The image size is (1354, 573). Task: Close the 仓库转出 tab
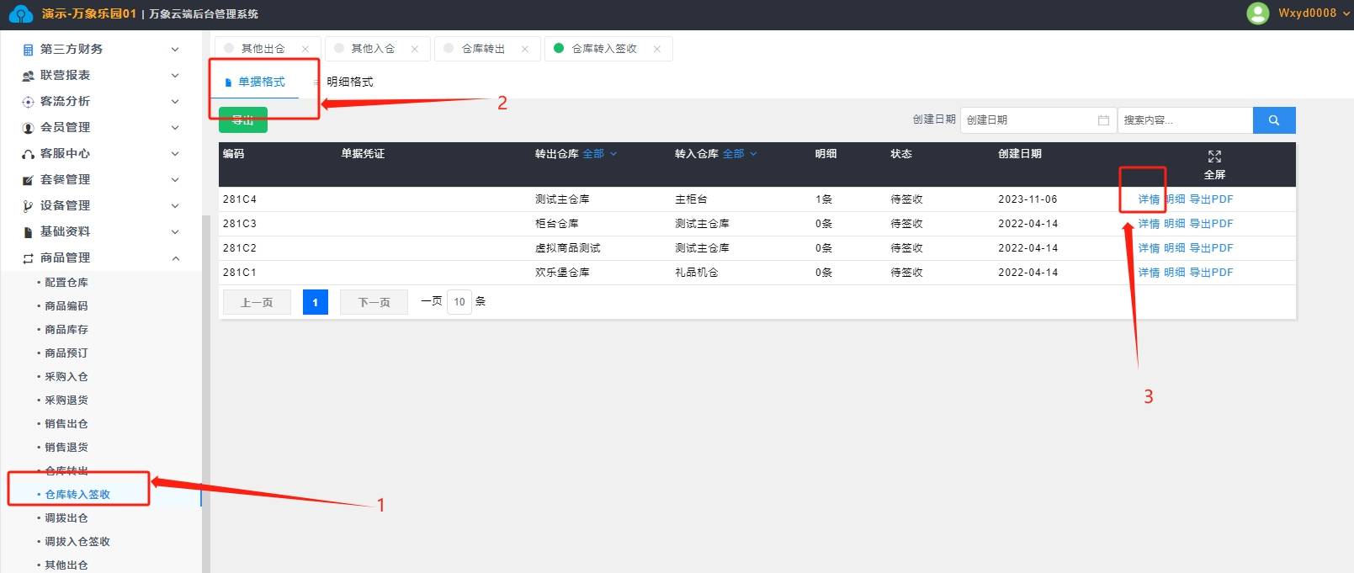(x=525, y=49)
